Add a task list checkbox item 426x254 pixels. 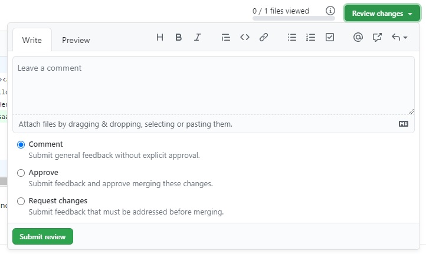(330, 37)
